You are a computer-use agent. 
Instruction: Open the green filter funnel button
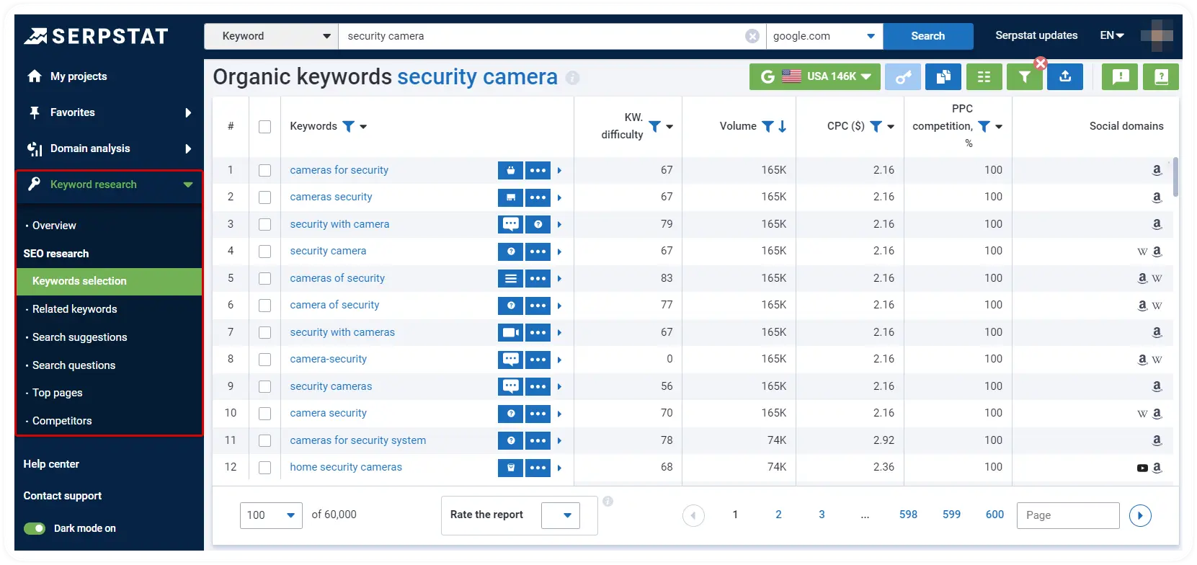(x=1024, y=76)
